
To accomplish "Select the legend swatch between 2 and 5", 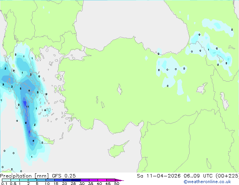I will [32, 180].
